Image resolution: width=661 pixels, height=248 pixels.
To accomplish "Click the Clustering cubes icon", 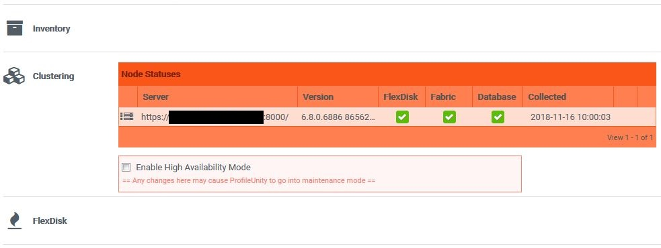I will coord(14,76).
